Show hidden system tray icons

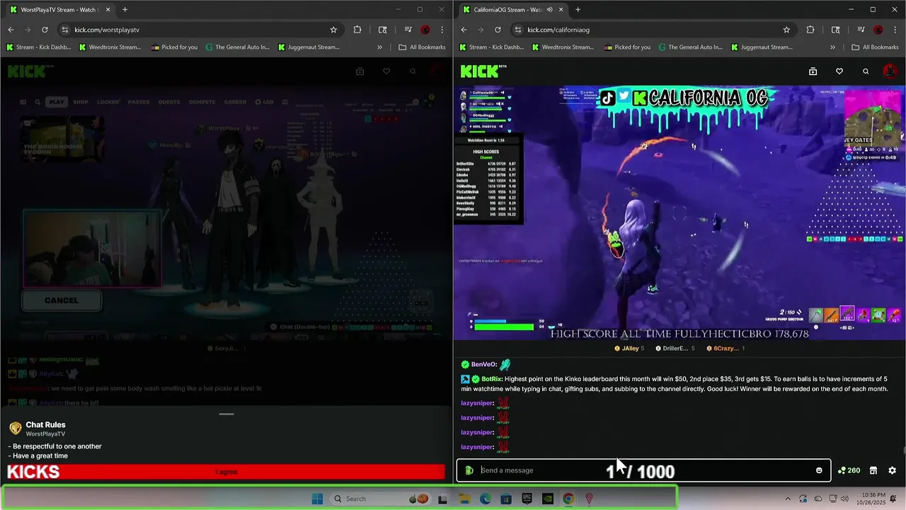[788, 499]
